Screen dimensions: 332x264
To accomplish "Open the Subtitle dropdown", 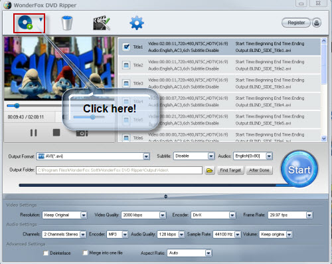I will point(211,156).
